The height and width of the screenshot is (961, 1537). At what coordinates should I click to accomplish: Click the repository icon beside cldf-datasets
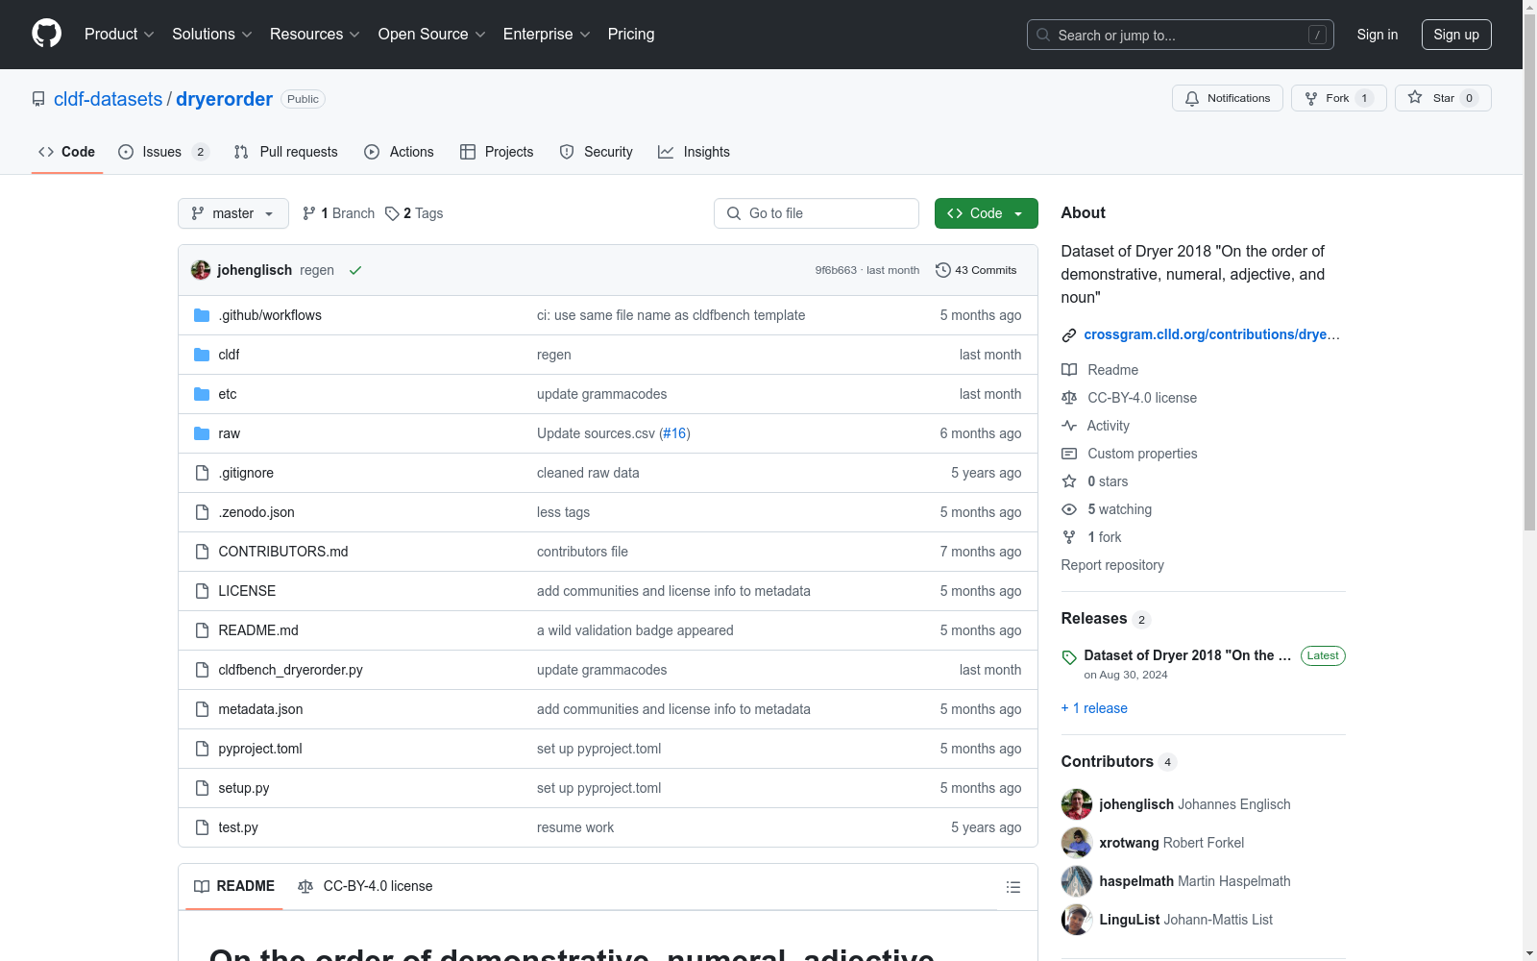click(x=38, y=99)
